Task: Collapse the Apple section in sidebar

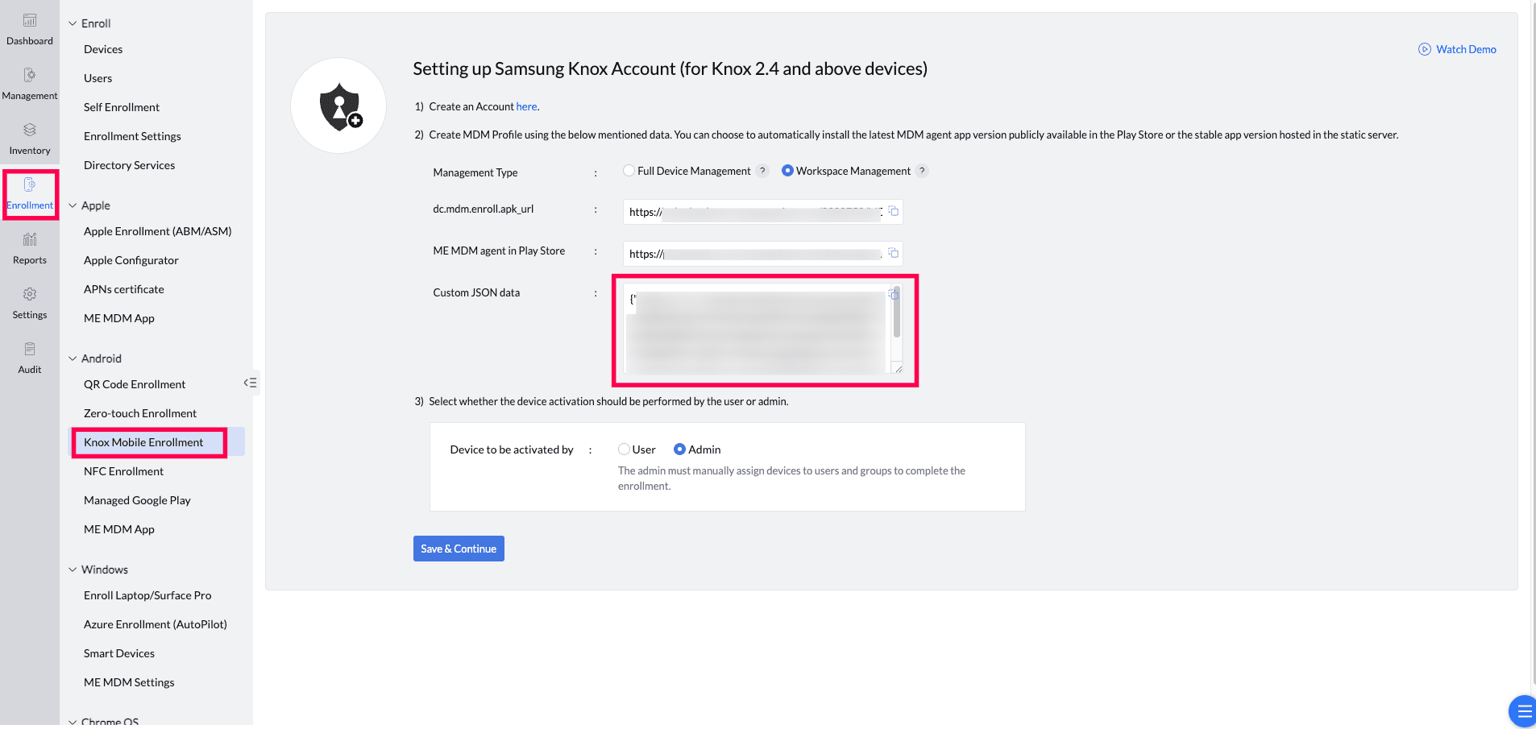Action: pos(73,205)
